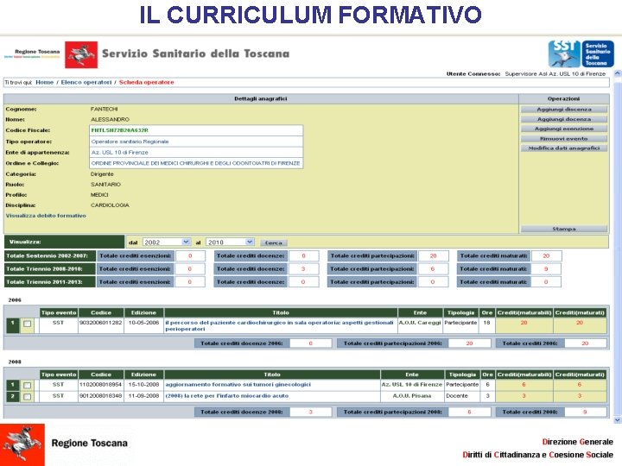Click Utente Connesso supervisor text
Screen dimensions: 622x466
[526, 73]
